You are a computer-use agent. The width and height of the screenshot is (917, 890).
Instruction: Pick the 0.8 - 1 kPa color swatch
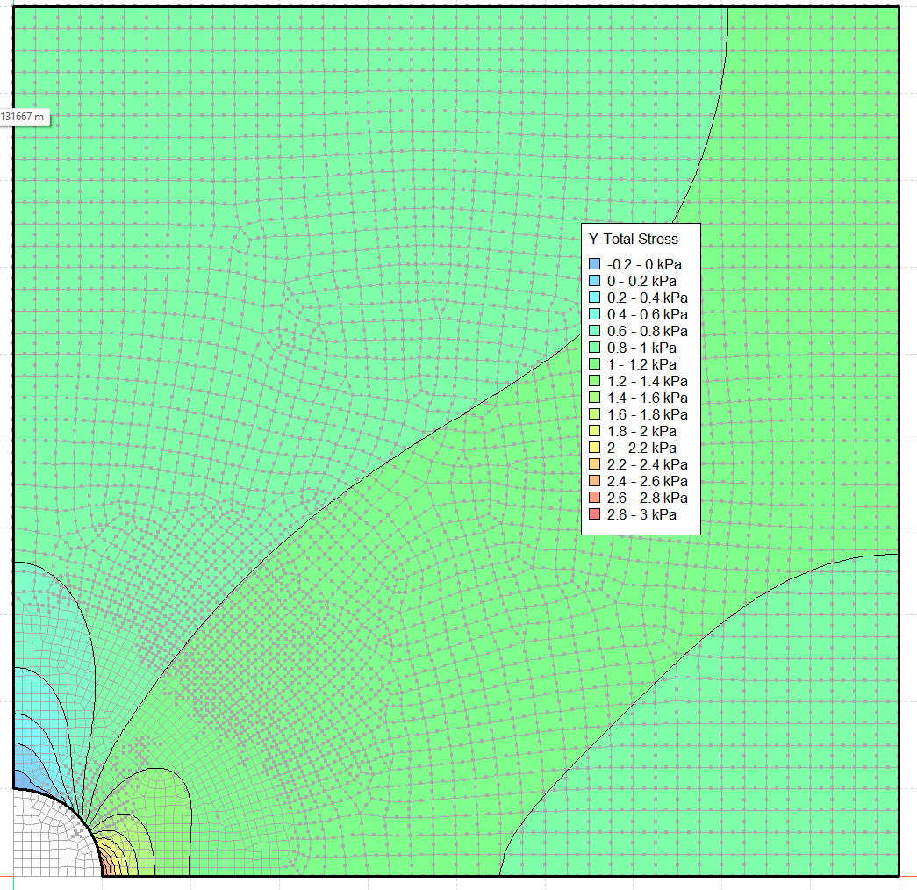pos(594,348)
